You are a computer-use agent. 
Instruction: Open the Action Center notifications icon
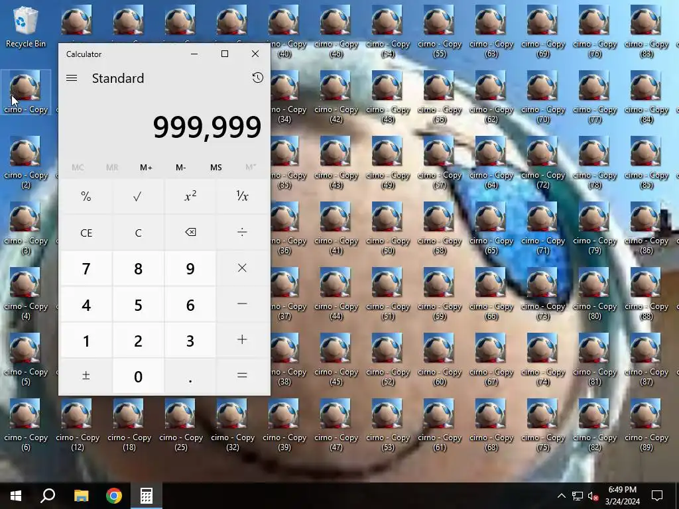click(x=657, y=496)
